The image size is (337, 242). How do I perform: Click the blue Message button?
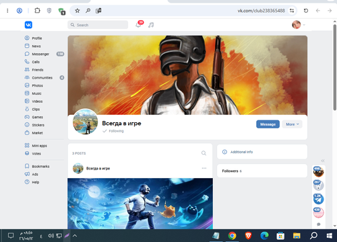[x=268, y=124]
